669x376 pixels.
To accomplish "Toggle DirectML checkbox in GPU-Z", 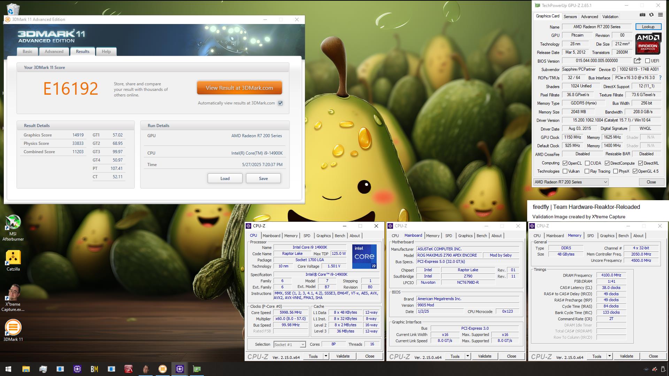I will point(640,163).
